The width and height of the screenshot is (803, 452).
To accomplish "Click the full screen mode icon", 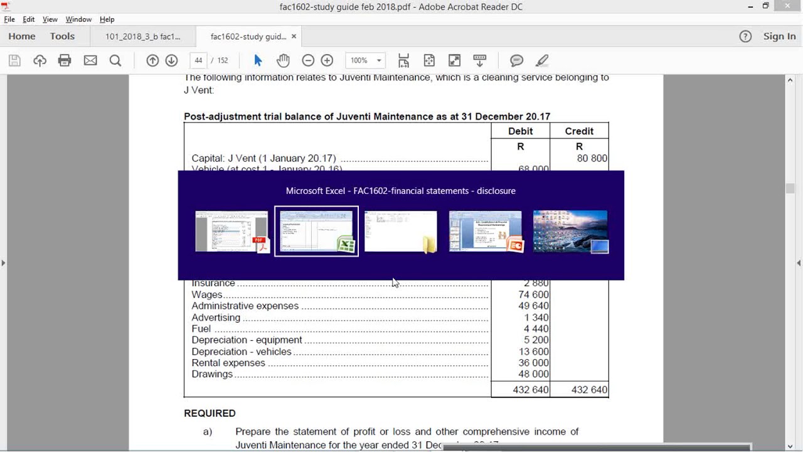I will (454, 60).
